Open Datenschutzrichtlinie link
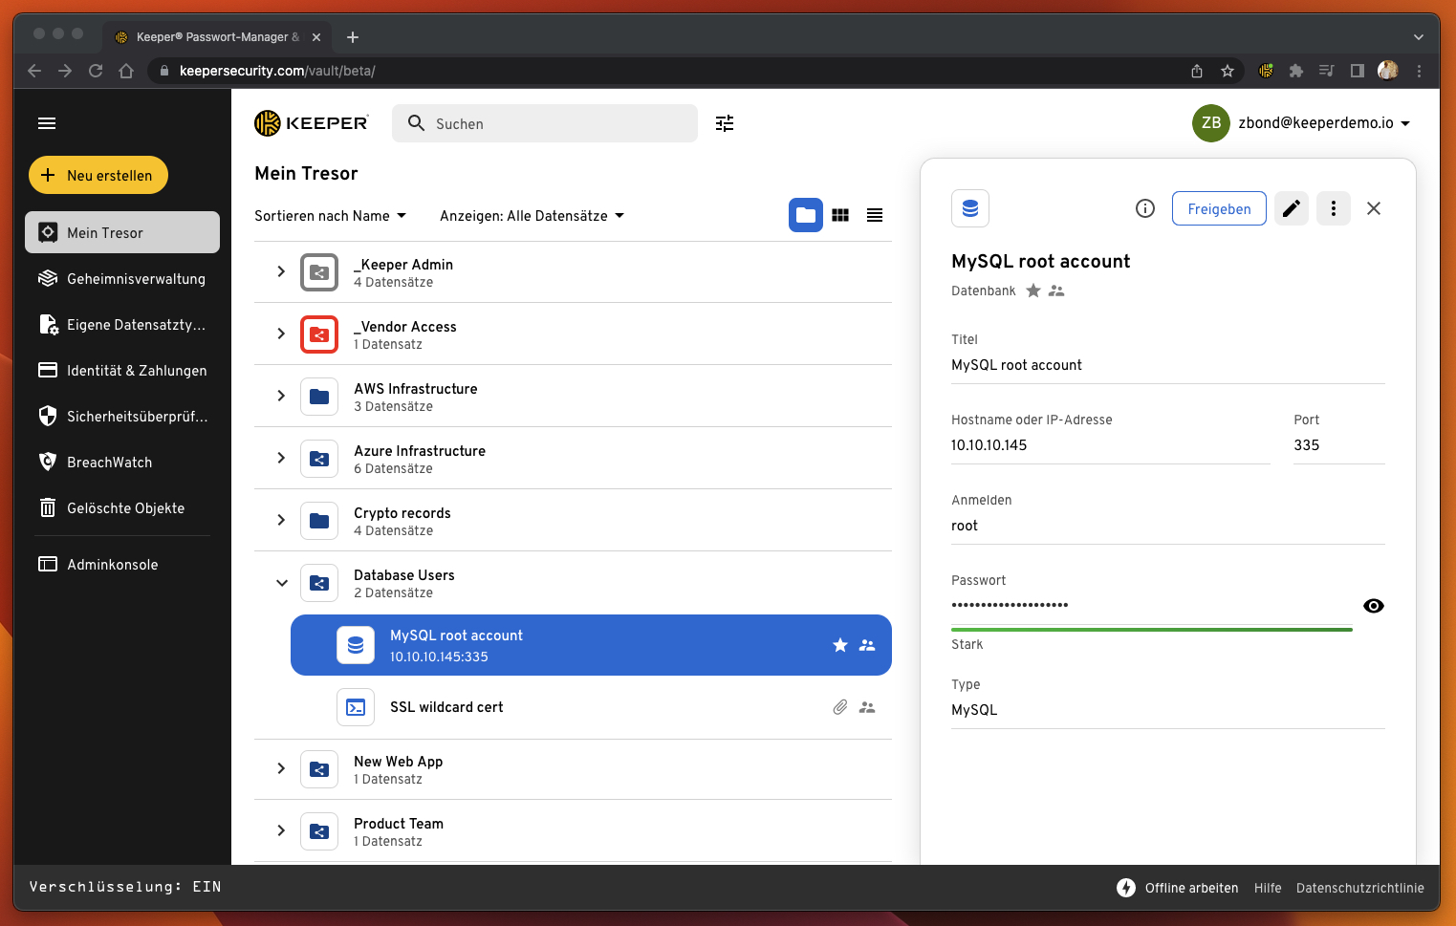 [1360, 888]
